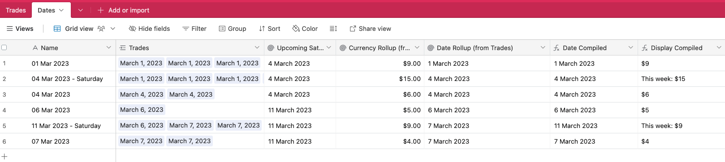725x162 pixels.
Task: Add a new row with the plus icon
Action: [x=4, y=157]
